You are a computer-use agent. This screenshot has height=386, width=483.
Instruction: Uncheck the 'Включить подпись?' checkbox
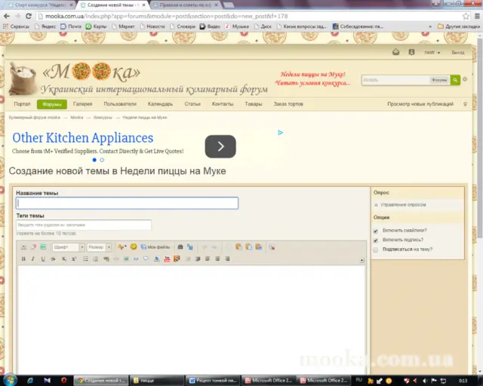[376, 240]
